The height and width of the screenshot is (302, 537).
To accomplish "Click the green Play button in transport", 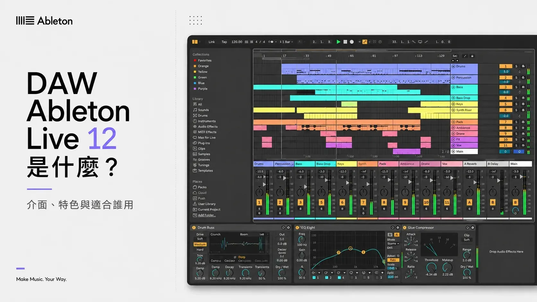I will (338, 42).
